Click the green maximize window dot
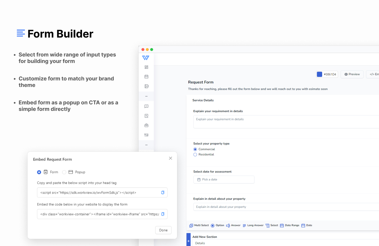 tap(152, 49)
